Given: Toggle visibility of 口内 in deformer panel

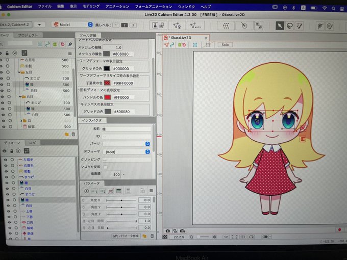Looking at the screenshot, I should [9, 222].
